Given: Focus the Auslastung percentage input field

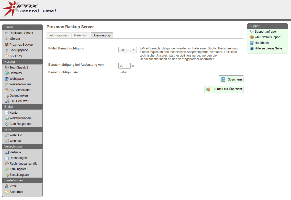Looking at the screenshot, I should pyautogui.click(x=124, y=66).
